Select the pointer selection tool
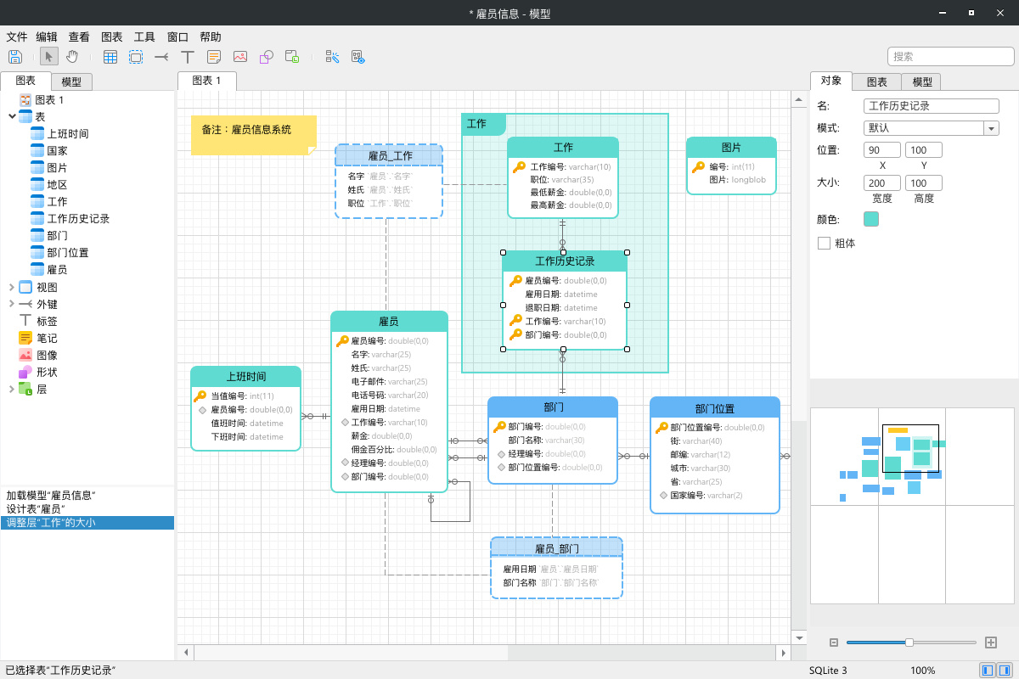Viewport: 1019px width, 679px height. pyautogui.click(x=49, y=57)
